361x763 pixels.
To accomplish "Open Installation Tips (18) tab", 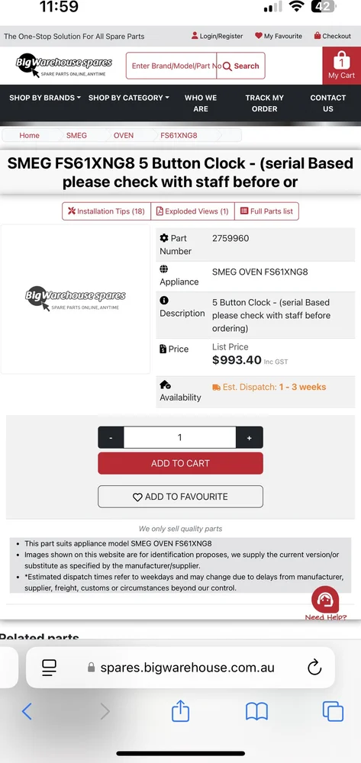I will 107,211.
